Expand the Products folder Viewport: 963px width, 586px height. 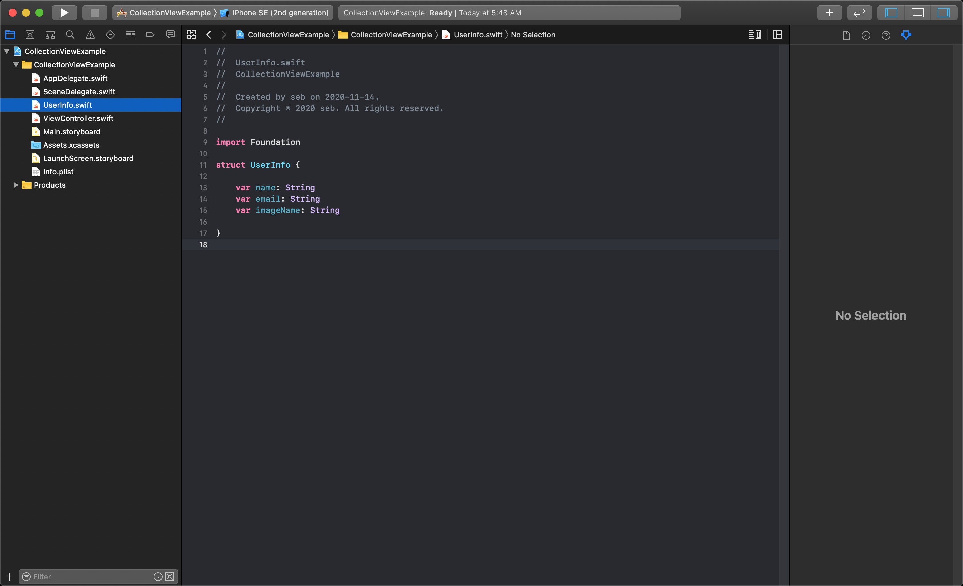tap(16, 185)
